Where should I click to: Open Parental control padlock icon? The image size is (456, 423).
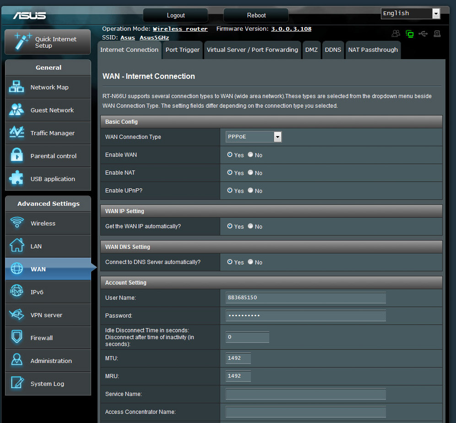tap(17, 156)
